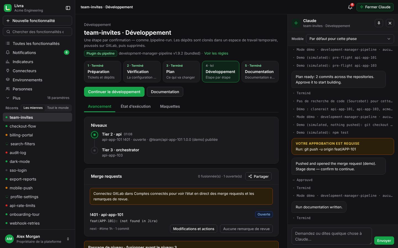This screenshot has height=248, width=398.
Task: Open Toutes les fonctionnalités list
Action: 38,44
